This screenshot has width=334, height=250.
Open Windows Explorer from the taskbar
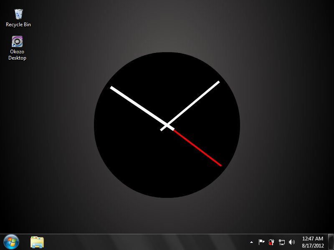tap(37, 242)
